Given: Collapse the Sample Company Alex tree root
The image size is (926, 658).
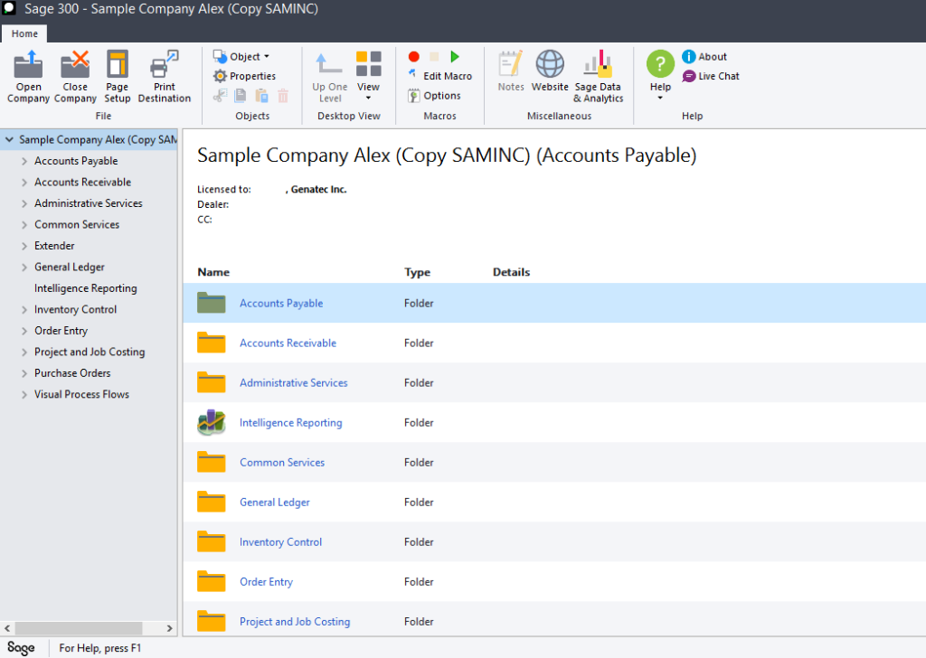Looking at the screenshot, I should [x=9, y=140].
